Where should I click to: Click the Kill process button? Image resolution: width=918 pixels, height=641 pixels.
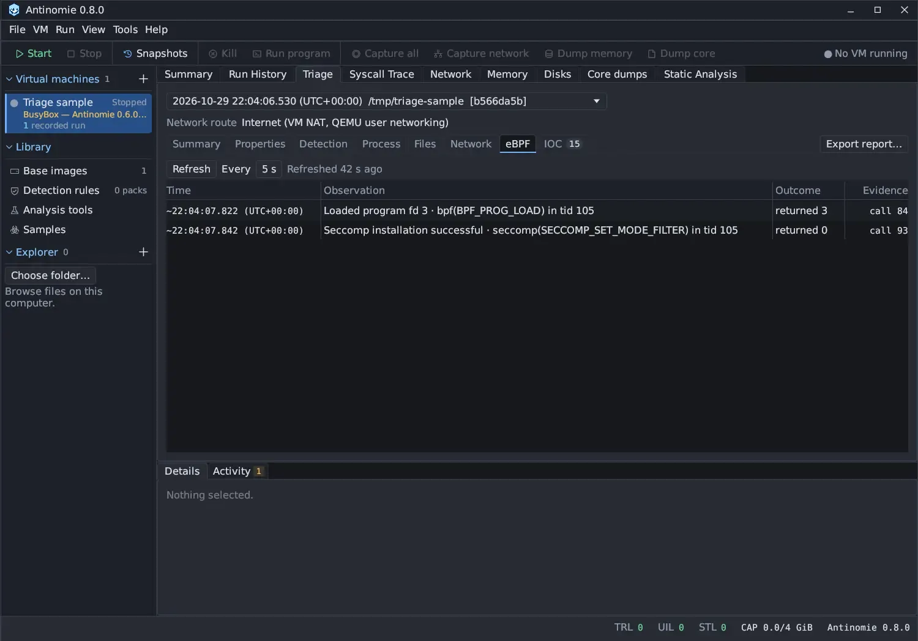click(223, 54)
